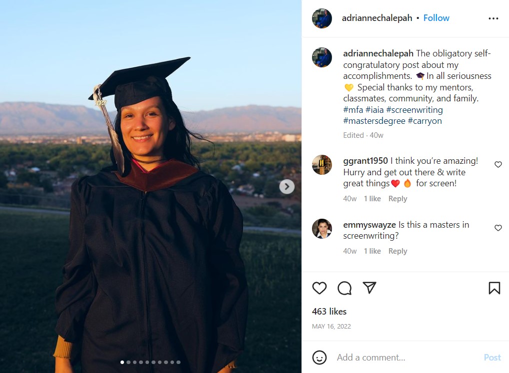Like the post using the heart icon
Screen dimensions: 509x373
tap(319, 288)
